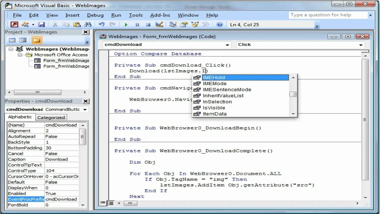The width and height of the screenshot is (380, 214).
Task: Click the Redo arrow icon
Action: click(112, 25)
